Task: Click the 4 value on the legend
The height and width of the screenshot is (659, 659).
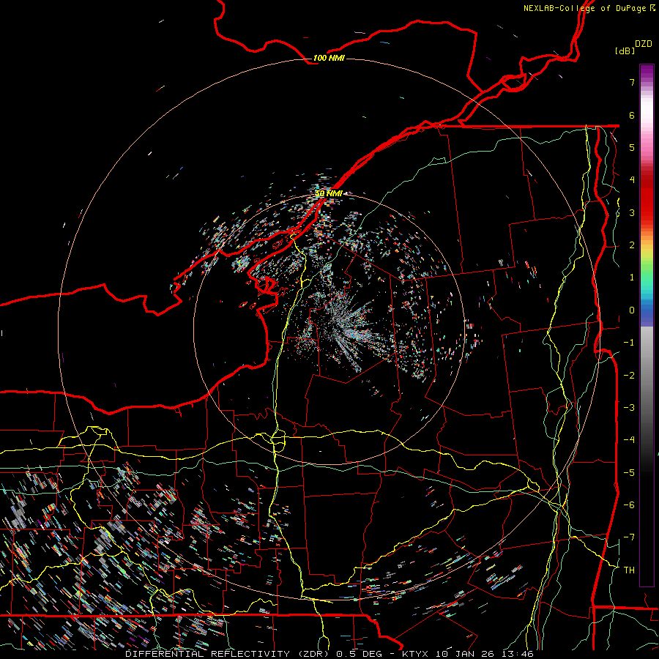Action: point(632,180)
